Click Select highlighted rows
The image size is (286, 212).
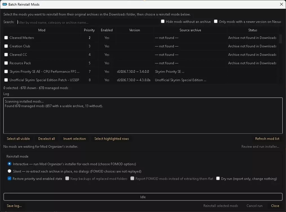point(112,139)
